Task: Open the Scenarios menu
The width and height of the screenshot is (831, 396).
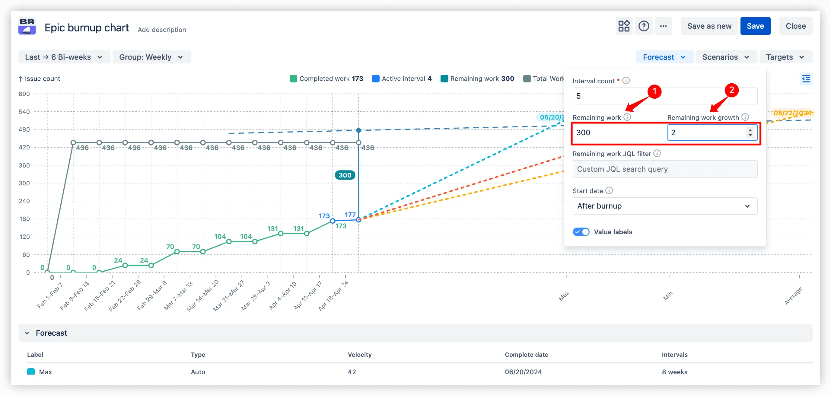Action: tap(725, 57)
